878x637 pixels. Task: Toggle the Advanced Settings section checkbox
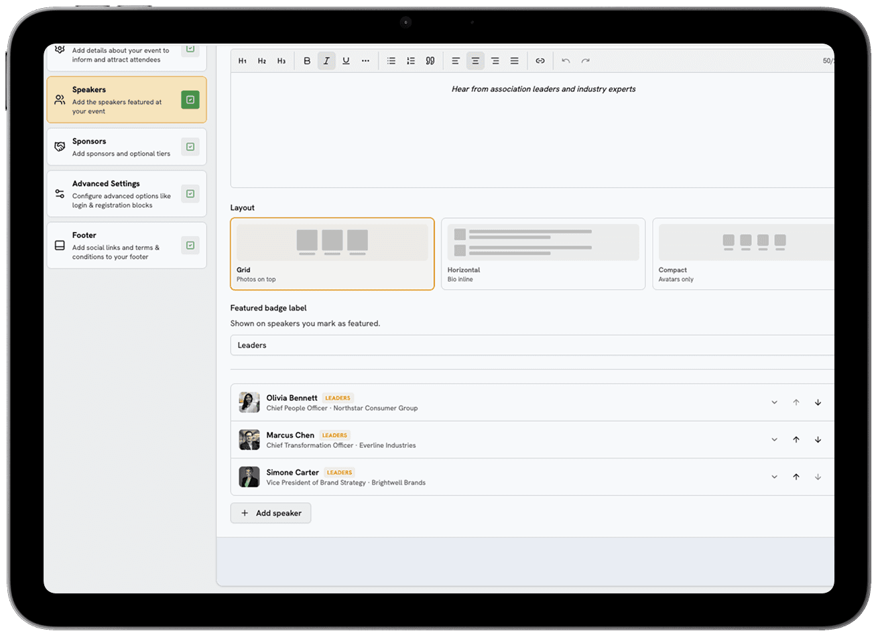[x=190, y=194]
